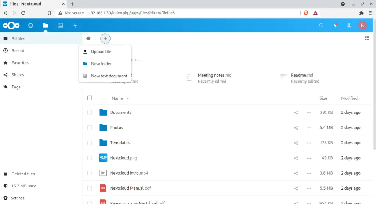The width and height of the screenshot is (376, 204).
Task: Go back in browser history
Action: pyautogui.click(x=6, y=13)
